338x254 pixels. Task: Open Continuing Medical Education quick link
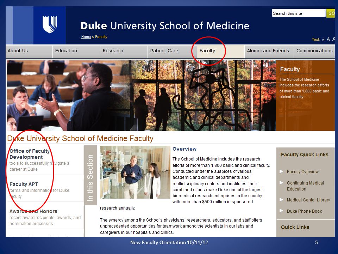pos(305,186)
